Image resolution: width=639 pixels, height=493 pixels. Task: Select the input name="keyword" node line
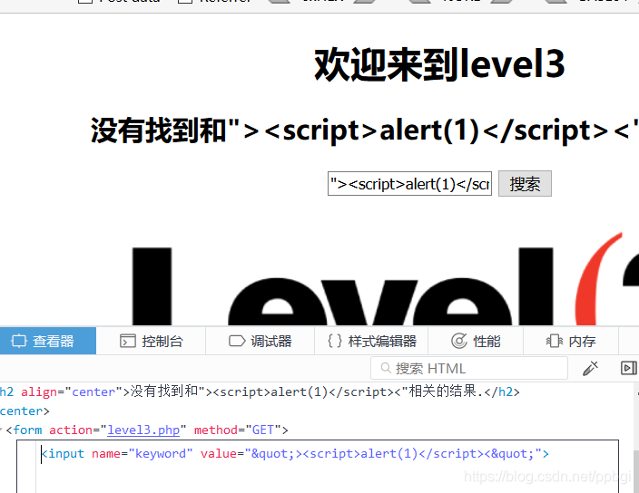pyautogui.click(x=295, y=453)
